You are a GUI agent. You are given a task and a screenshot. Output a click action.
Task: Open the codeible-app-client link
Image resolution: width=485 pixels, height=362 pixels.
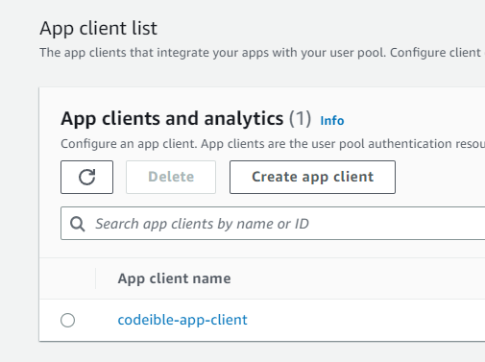point(182,320)
